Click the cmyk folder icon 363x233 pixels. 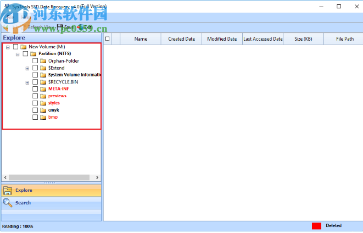pos(43,110)
